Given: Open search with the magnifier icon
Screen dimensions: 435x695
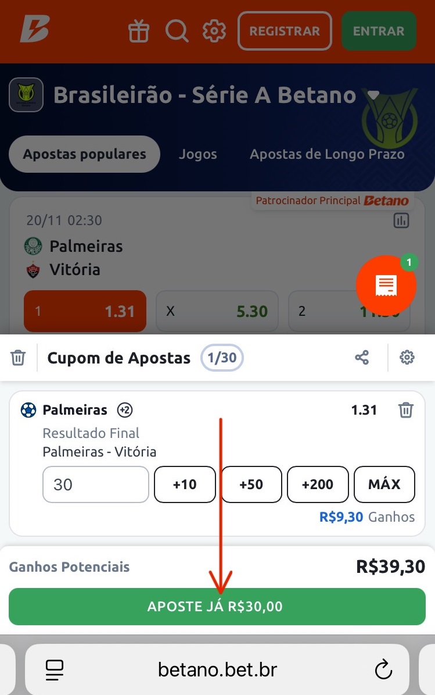Looking at the screenshot, I should click(177, 31).
